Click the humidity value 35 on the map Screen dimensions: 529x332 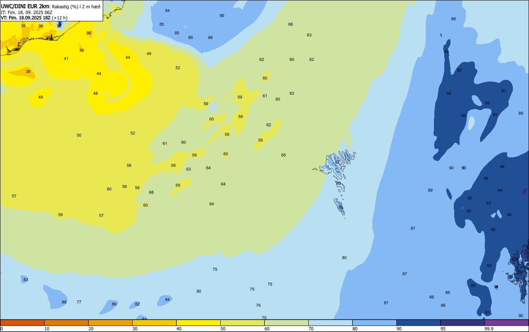(23, 26)
